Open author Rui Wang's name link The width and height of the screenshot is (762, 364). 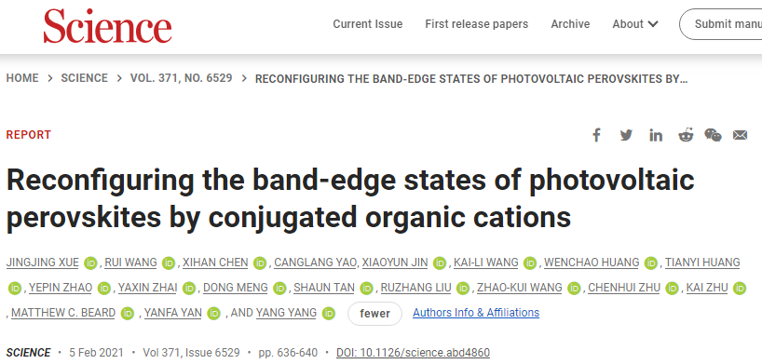click(x=130, y=263)
